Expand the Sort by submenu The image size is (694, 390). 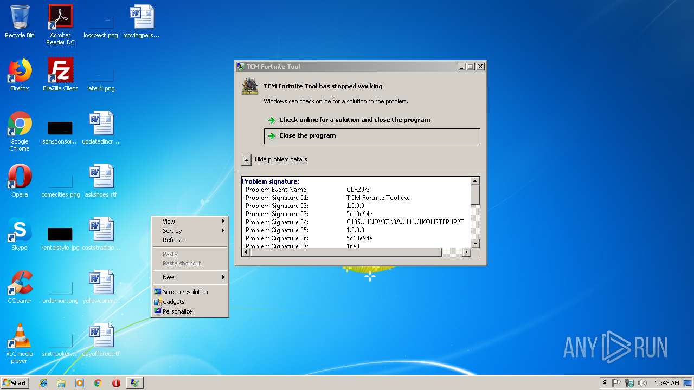click(190, 231)
